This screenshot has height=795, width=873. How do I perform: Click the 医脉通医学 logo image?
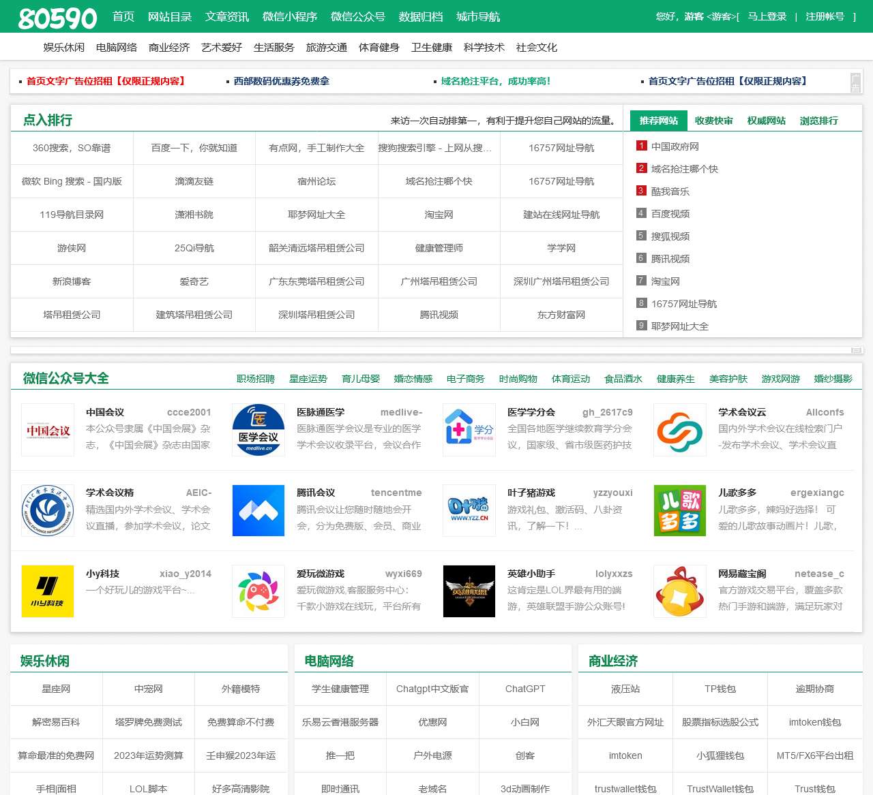click(258, 430)
